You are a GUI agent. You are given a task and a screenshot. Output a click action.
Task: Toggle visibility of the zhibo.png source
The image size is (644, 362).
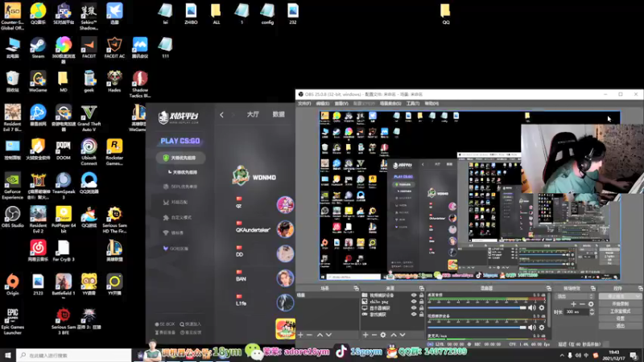tap(414, 301)
